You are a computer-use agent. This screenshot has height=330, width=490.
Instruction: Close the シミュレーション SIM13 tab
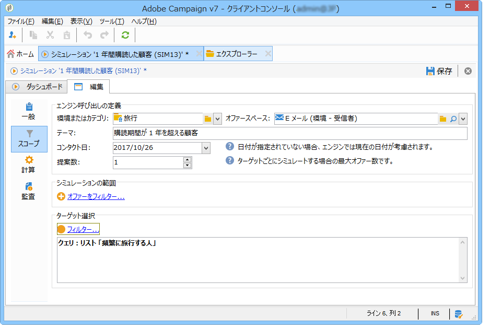199,54
